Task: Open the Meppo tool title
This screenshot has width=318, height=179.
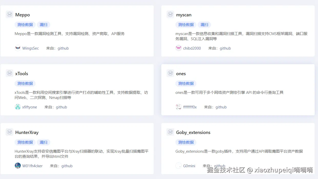Action: [23, 15]
